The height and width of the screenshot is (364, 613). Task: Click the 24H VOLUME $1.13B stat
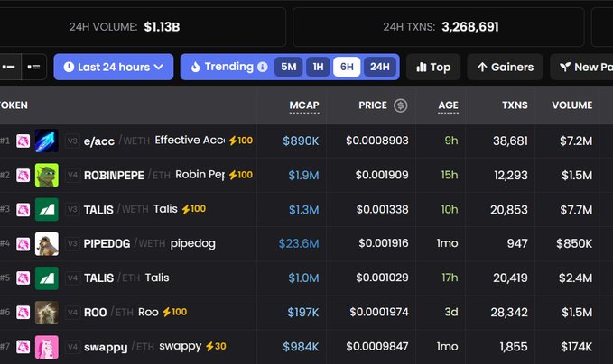coord(125,27)
